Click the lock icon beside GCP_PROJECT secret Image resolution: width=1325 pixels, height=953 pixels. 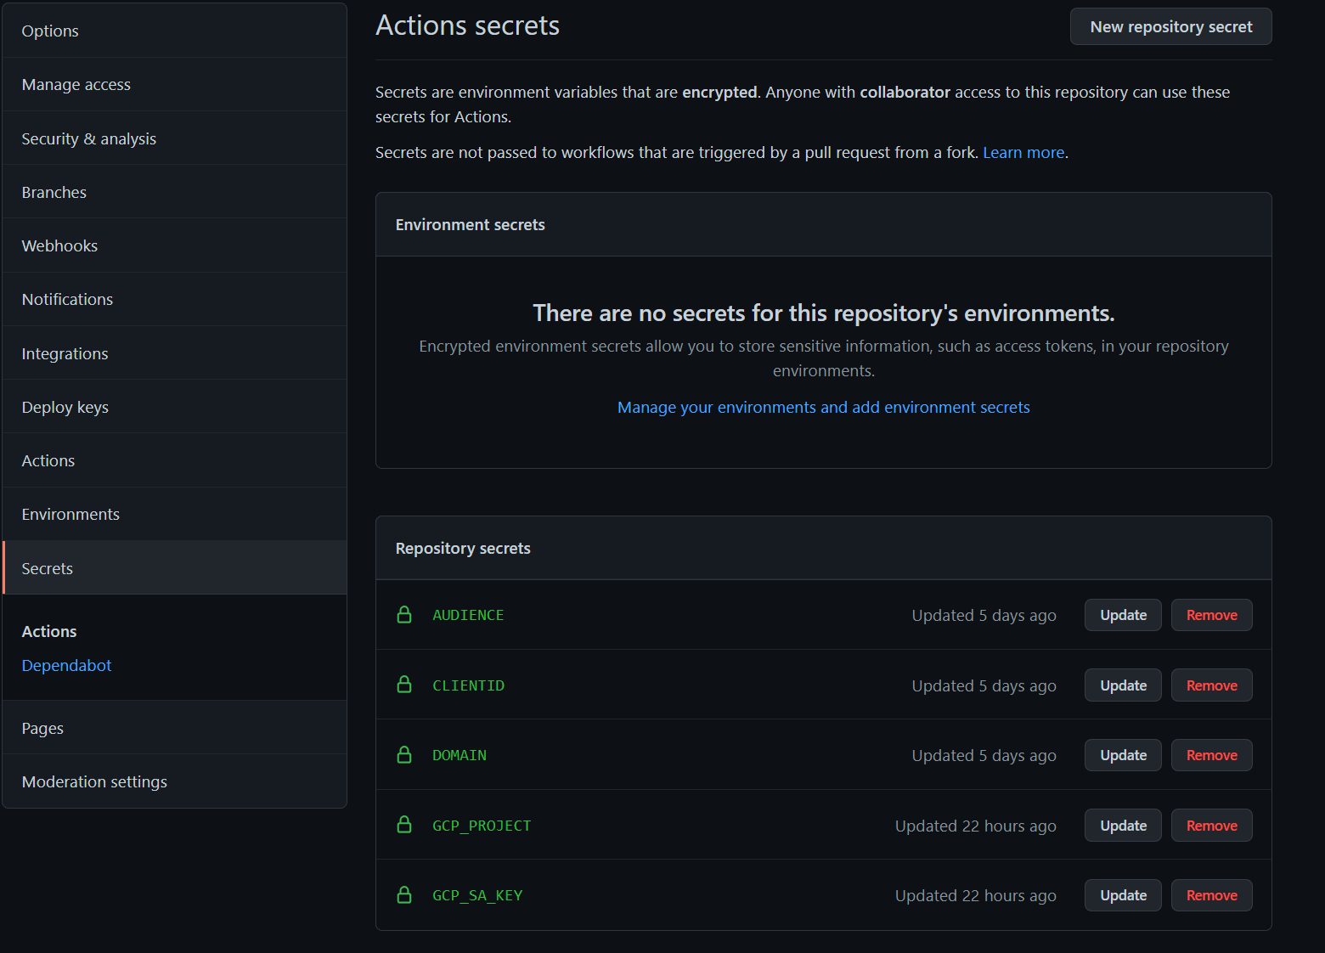tap(404, 825)
